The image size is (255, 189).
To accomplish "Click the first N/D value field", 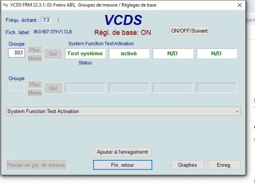I will click(x=173, y=53).
